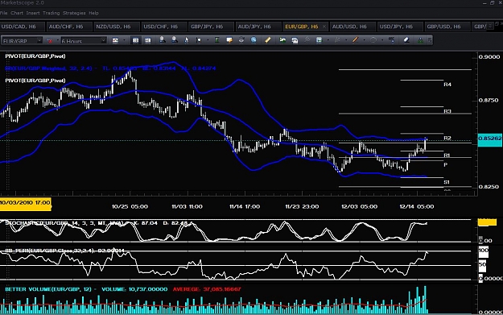Click the AVERAGE value in red
Viewport: 503px width, 315px height.
(x=207, y=289)
